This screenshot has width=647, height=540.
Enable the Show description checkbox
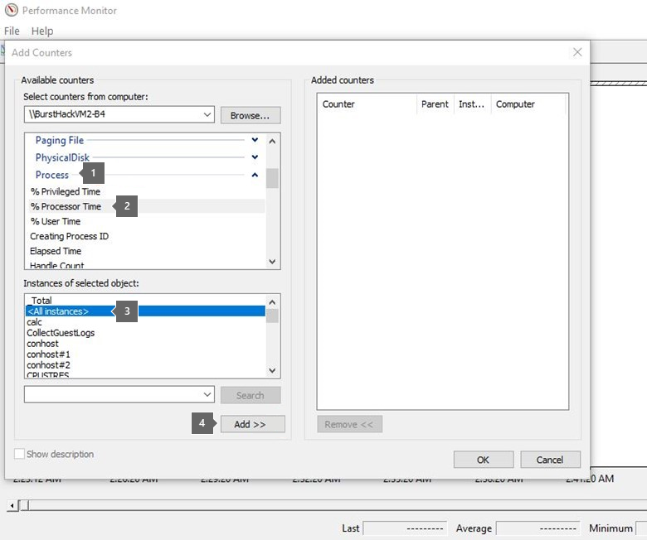click(x=20, y=454)
